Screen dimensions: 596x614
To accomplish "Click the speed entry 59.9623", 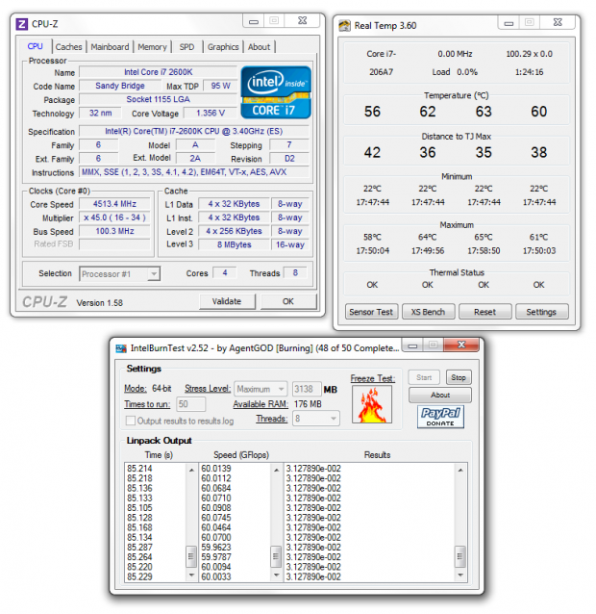I will (x=216, y=547).
